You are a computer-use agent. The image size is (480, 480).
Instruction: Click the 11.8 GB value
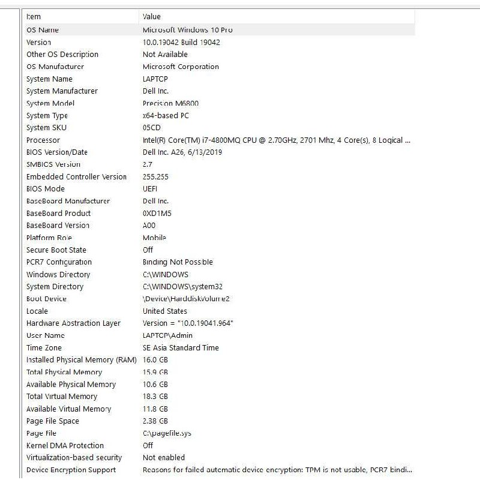click(155, 409)
